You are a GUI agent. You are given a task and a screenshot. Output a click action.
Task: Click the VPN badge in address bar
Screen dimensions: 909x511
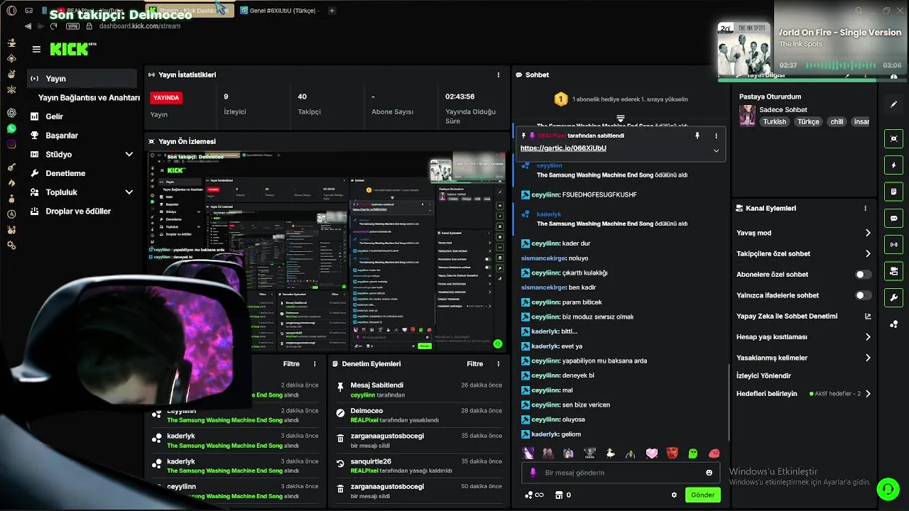click(x=72, y=26)
